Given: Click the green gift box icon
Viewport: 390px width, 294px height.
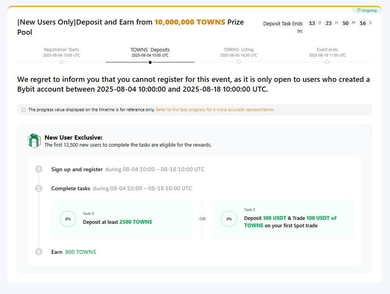Looking at the screenshot, I should (34, 141).
